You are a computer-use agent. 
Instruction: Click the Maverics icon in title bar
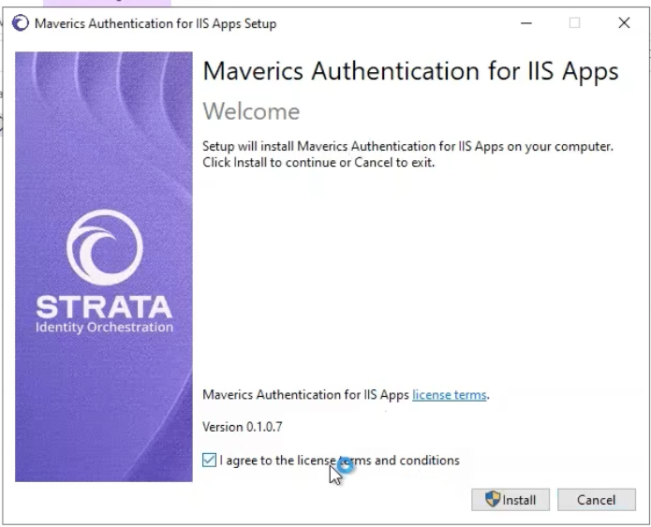coord(21,23)
